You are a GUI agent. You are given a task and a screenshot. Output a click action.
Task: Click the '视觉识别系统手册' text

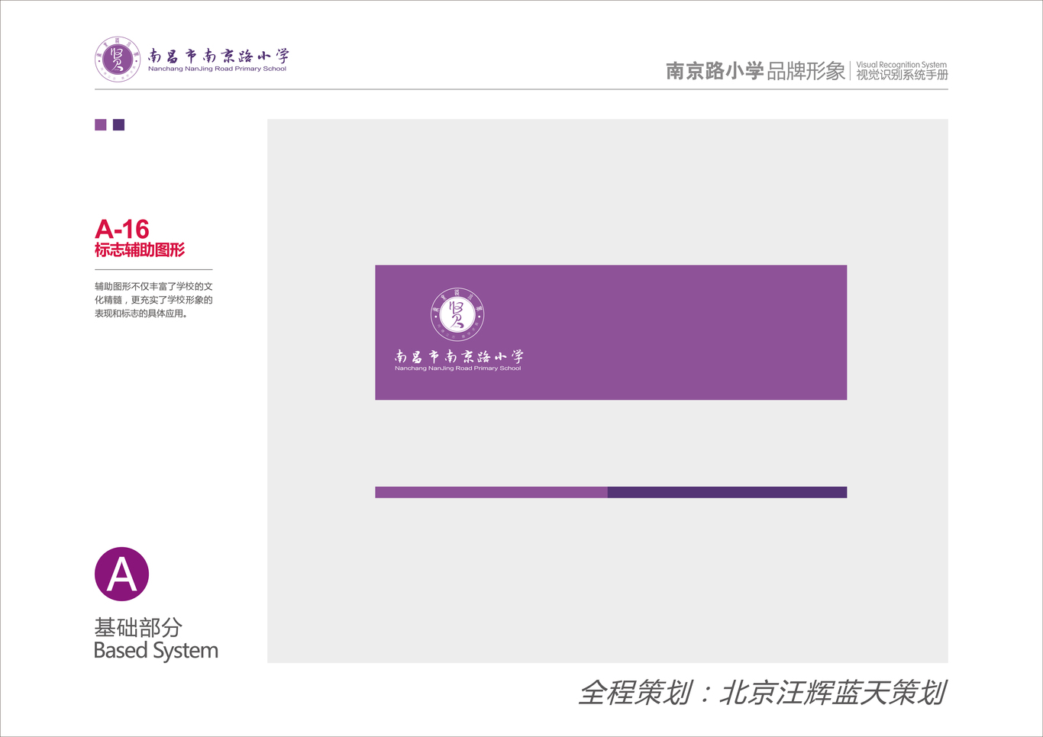click(902, 75)
